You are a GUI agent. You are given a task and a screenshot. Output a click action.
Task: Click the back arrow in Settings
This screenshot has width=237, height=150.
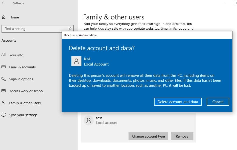coord(4,3)
